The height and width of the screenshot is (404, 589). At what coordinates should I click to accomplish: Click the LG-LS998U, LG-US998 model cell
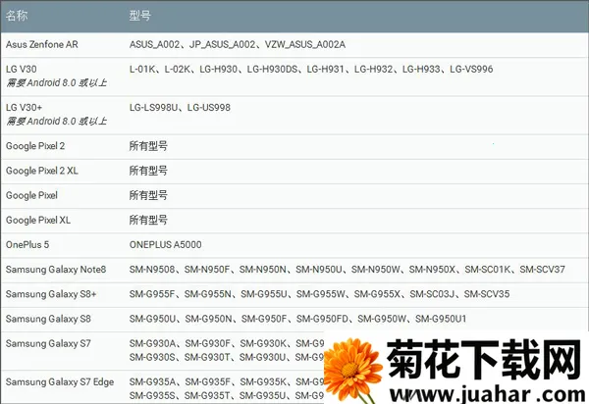(x=180, y=108)
